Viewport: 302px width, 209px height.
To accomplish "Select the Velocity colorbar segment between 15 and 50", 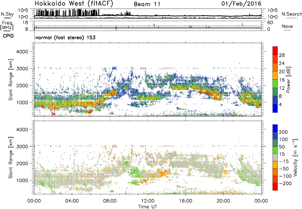I will [x=275, y=150].
